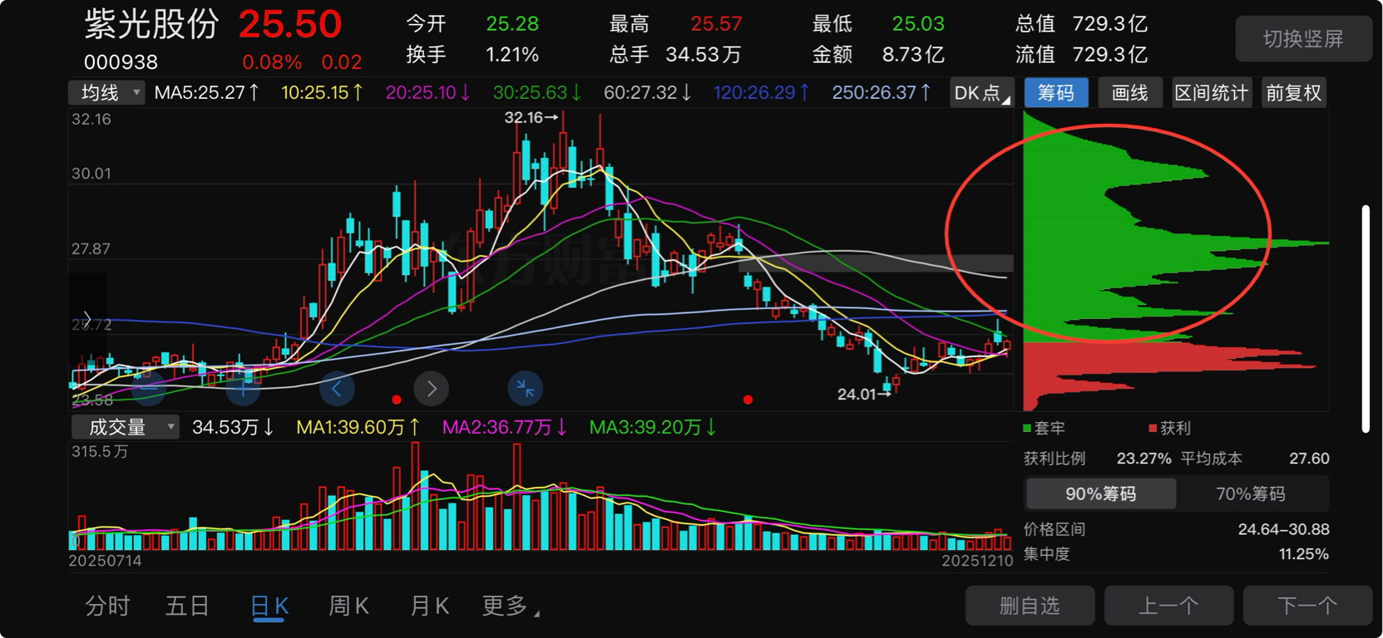
Task: Select the 90%筹码 option
Action: click(1101, 493)
